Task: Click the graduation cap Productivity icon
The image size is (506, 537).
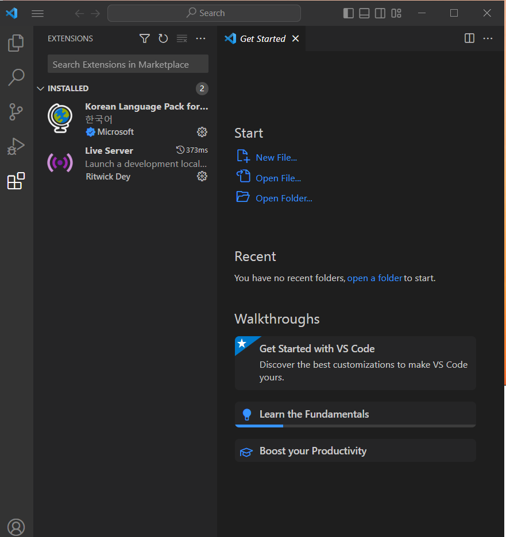Action: click(246, 452)
